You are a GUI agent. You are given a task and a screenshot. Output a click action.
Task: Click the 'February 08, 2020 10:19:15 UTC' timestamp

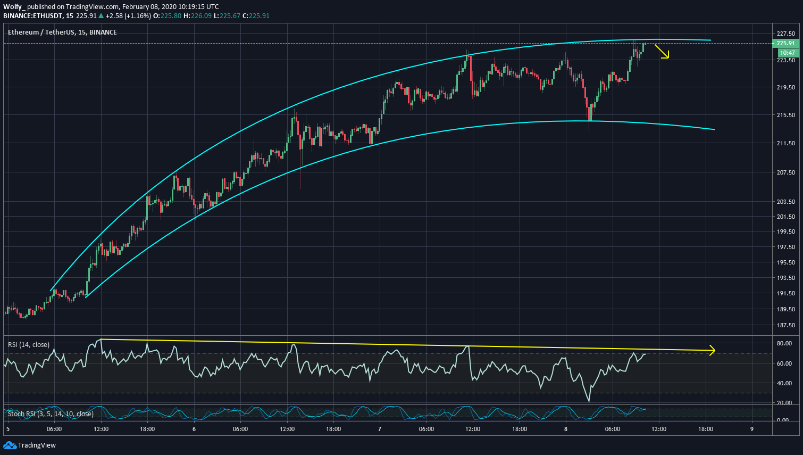[170, 7]
